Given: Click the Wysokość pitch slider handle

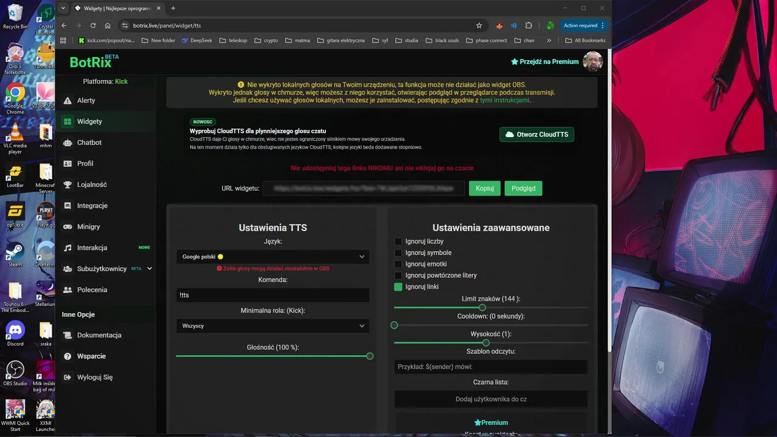Looking at the screenshot, I should pyautogui.click(x=486, y=343).
